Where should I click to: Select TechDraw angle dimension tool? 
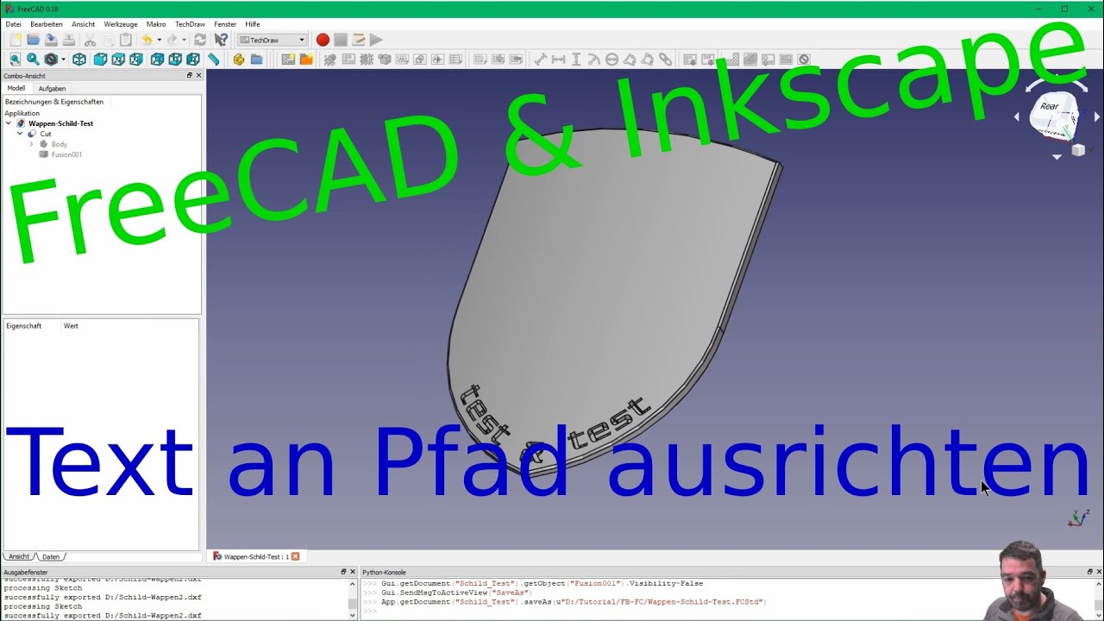[630, 60]
